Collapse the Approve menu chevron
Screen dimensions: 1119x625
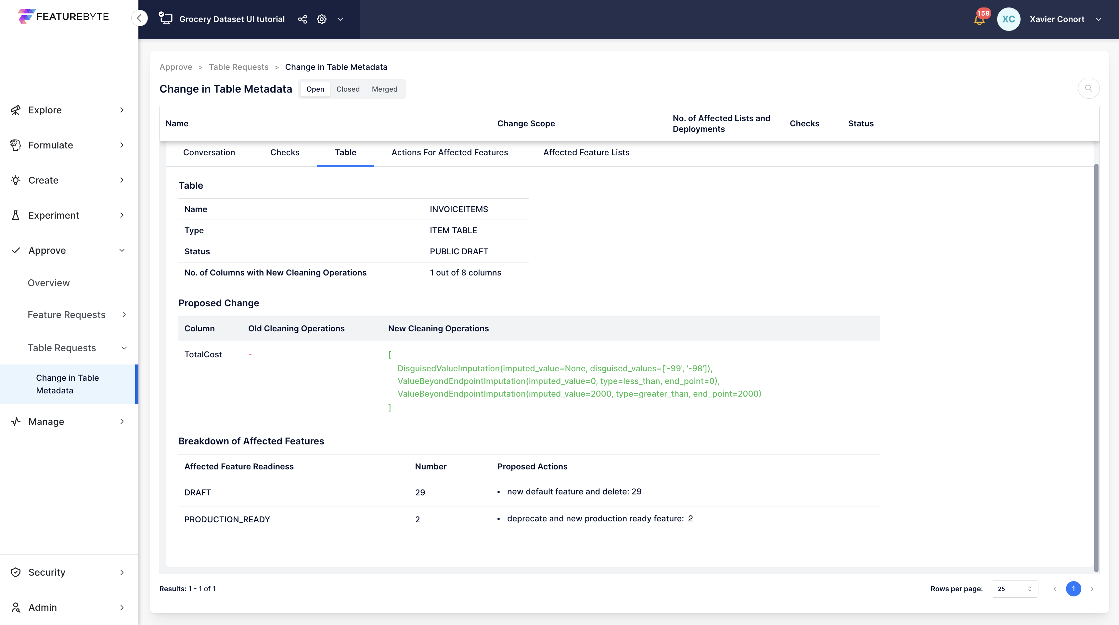tap(122, 250)
